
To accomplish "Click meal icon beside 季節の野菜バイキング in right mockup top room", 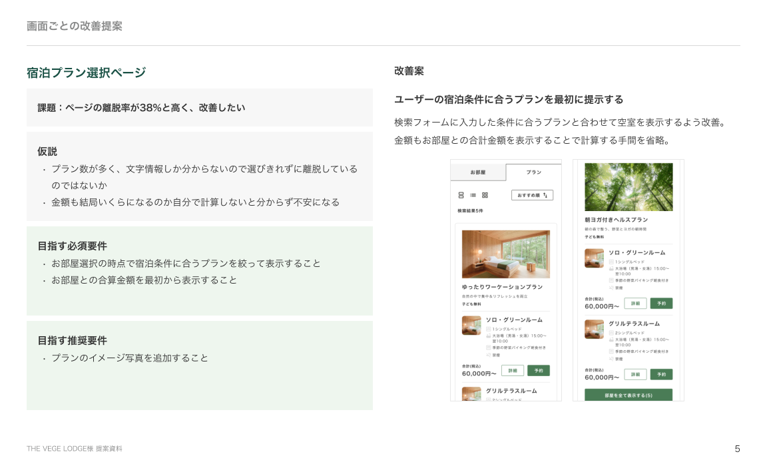I will [x=611, y=280].
